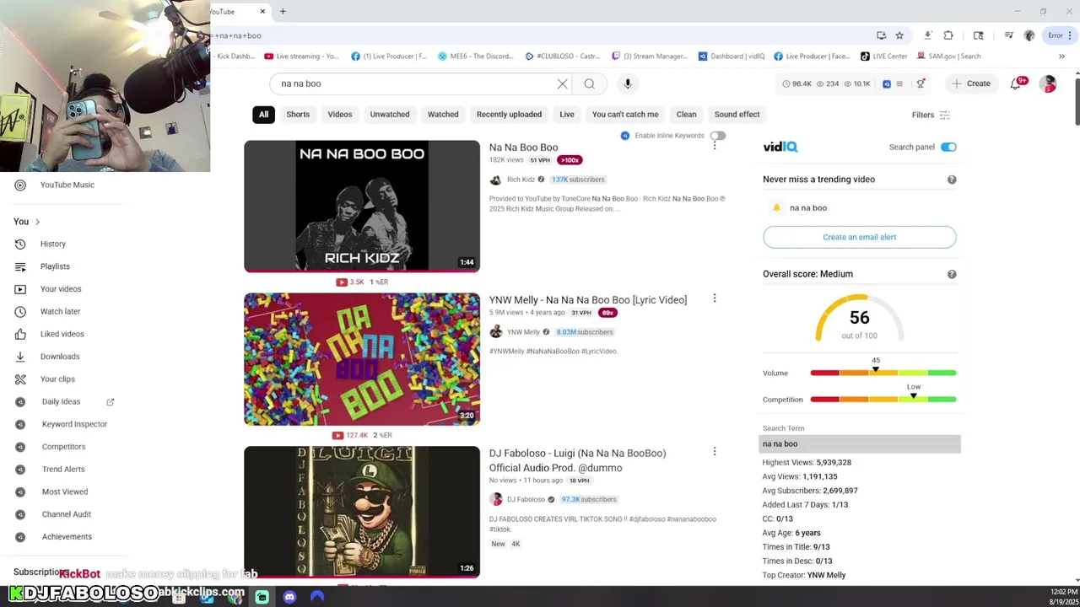Screen dimensions: 1080x607
Task: Open the Discord icon on the taskbar
Action: point(289,596)
